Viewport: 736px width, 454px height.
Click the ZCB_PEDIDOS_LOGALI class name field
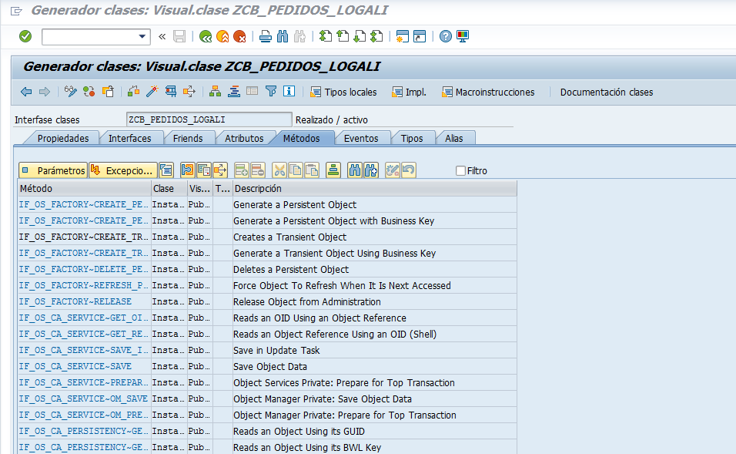click(x=209, y=119)
